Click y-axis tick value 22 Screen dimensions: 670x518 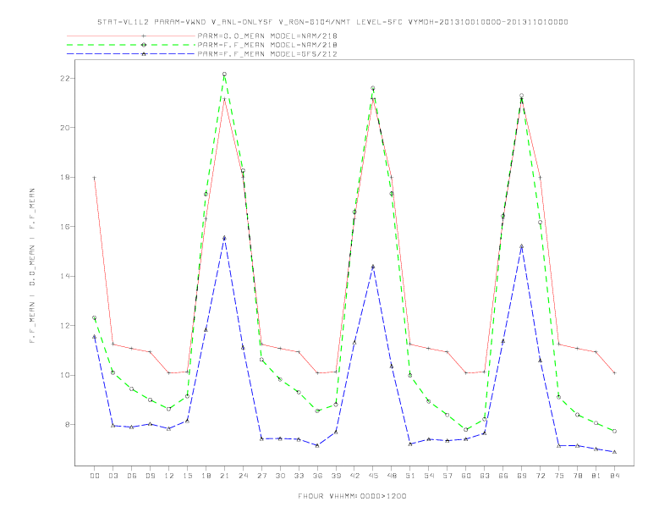pos(65,78)
